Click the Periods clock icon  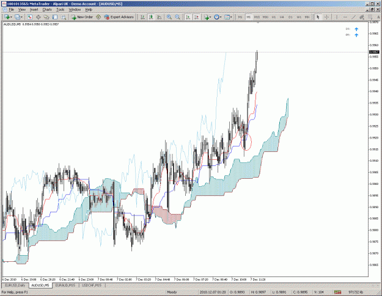(x=216, y=17)
